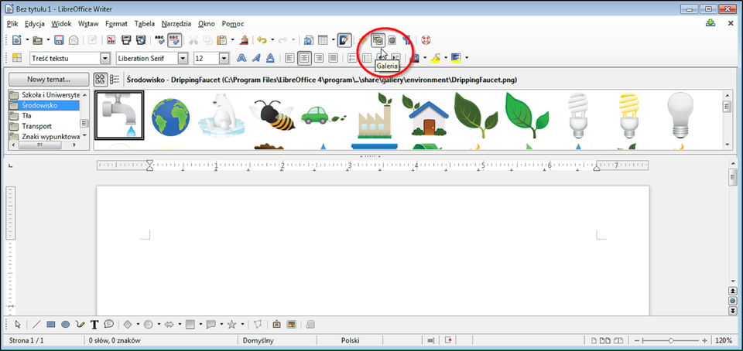Click the zoom out minus button
743x351 pixels.
tap(637, 340)
